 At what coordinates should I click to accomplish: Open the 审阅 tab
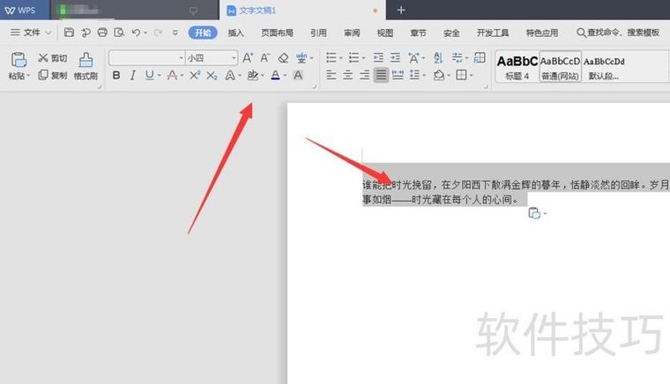point(352,33)
